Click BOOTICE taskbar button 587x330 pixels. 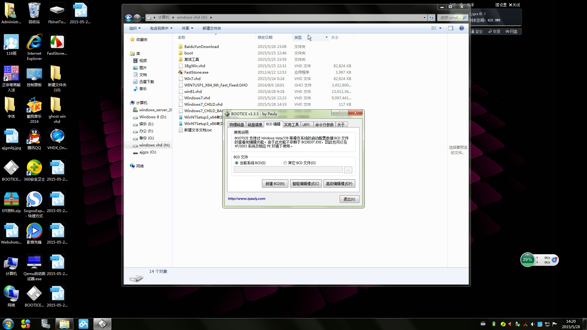pos(102,324)
